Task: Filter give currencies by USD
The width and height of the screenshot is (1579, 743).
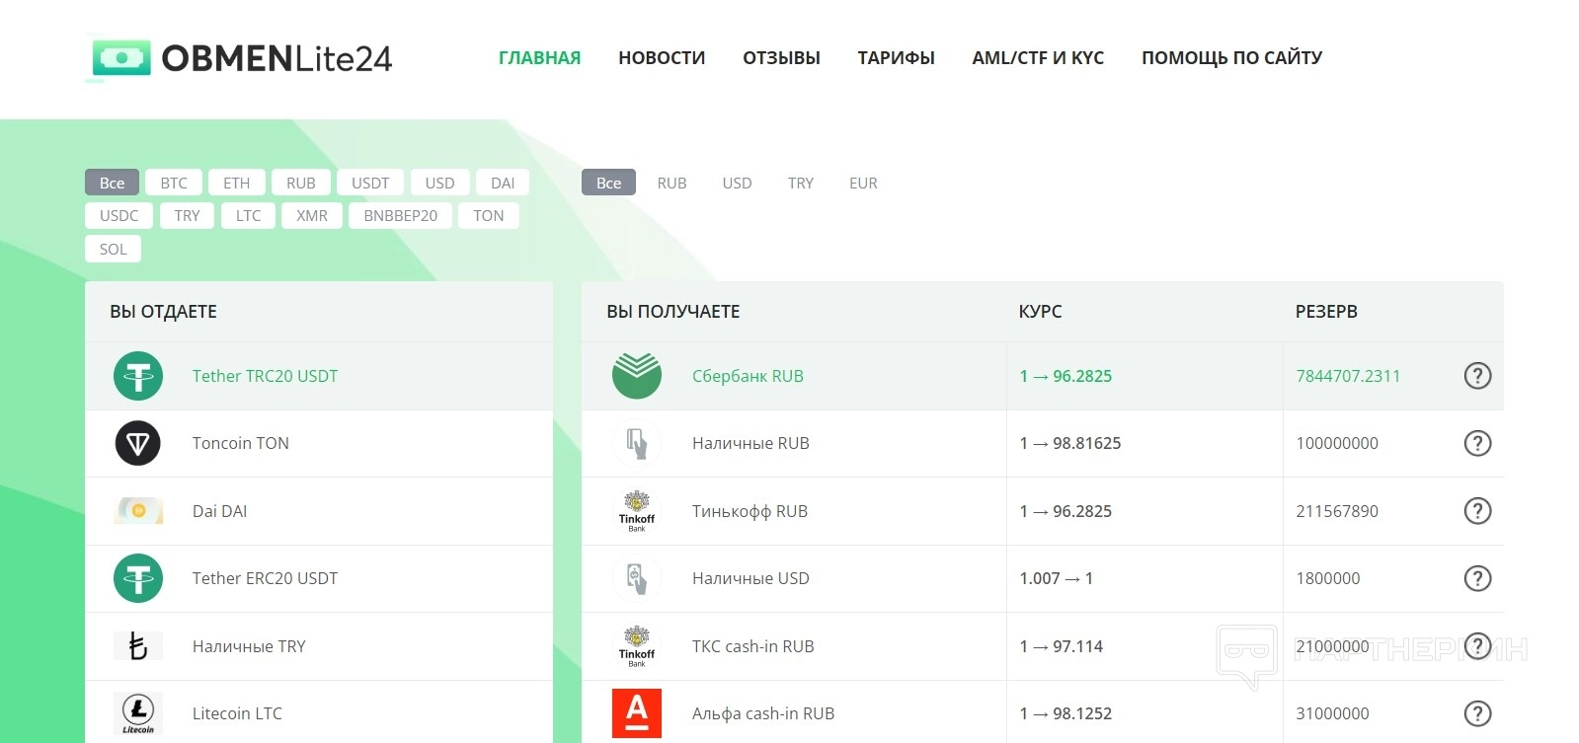Action: click(x=439, y=183)
